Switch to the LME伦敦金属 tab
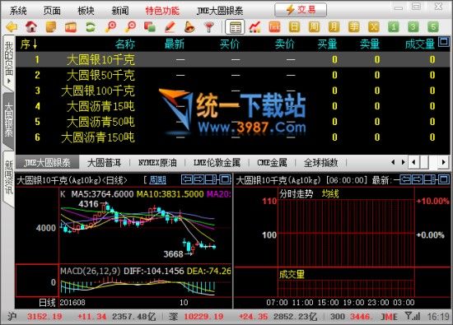 point(217,163)
